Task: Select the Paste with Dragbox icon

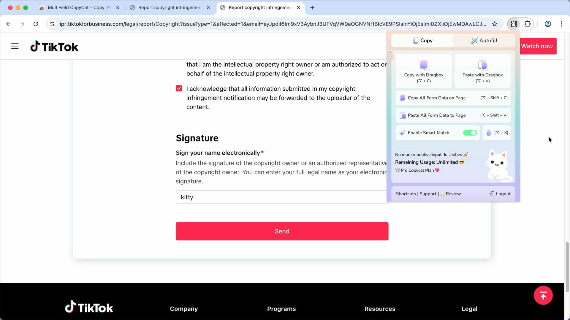Action: pos(483,66)
